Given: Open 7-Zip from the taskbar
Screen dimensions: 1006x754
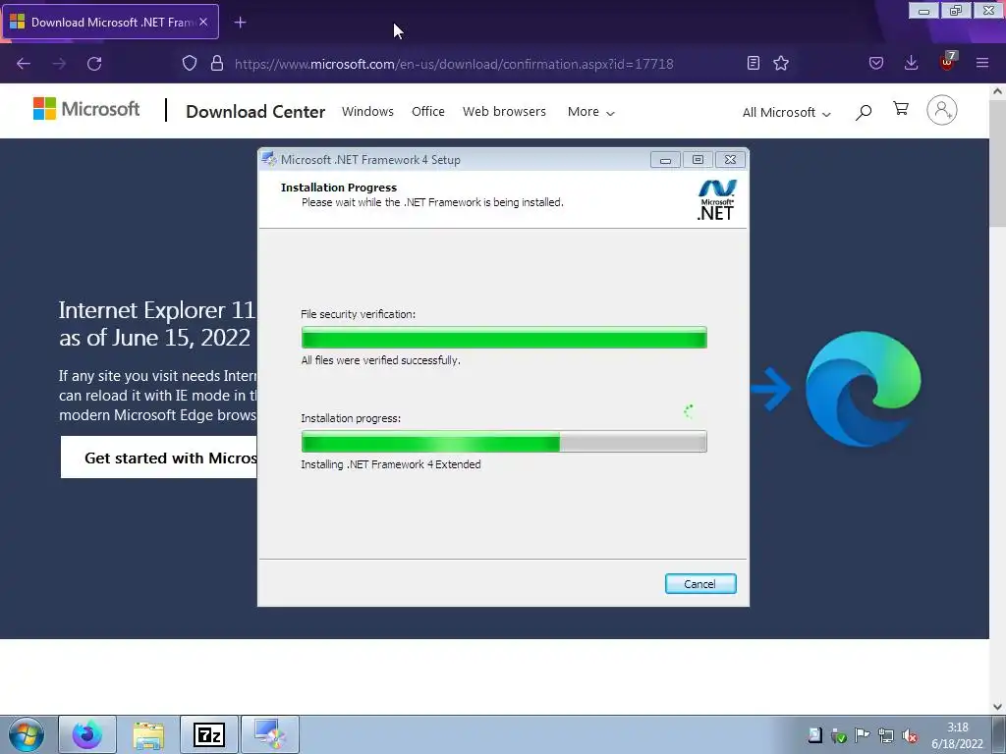Looking at the screenshot, I should click(209, 734).
